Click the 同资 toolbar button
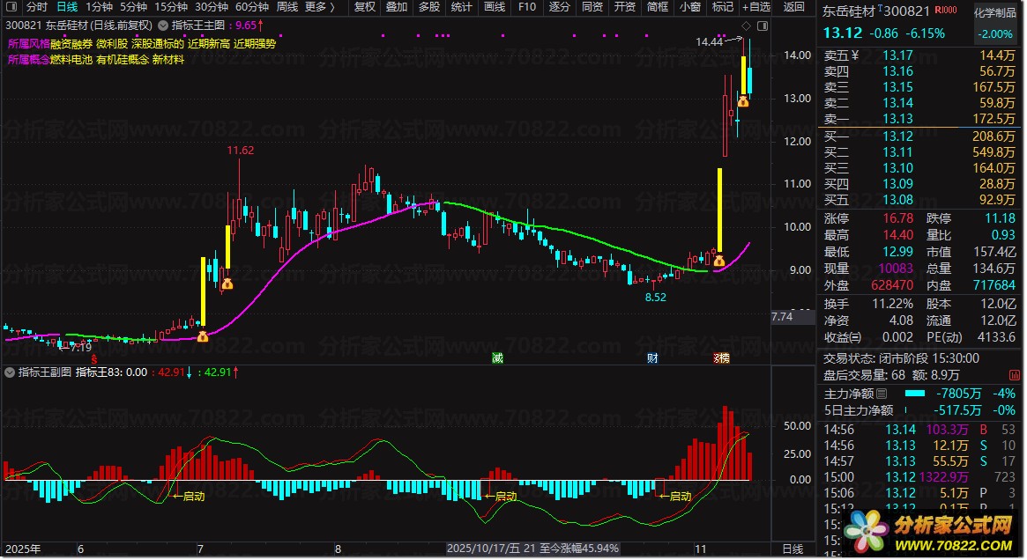 point(592,6)
